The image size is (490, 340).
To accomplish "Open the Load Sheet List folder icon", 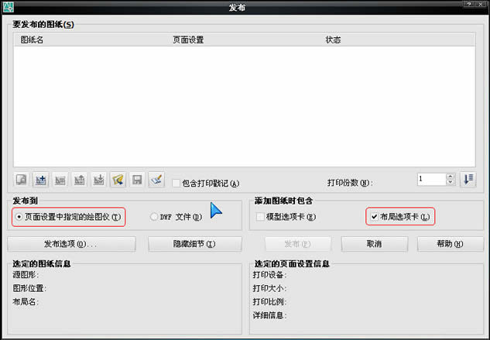I will (118, 180).
